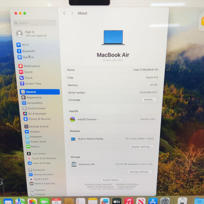This screenshot has height=204, width=204.
Task: Open Wi-Fi settings in sidebar
Action: [23, 45]
